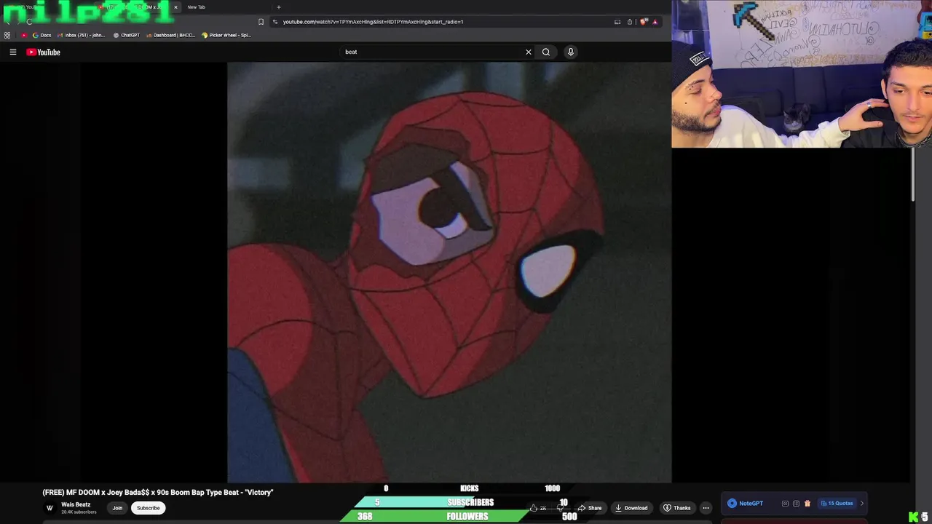
Task: Open a new browser tab with plus
Action: pos(278,7)
